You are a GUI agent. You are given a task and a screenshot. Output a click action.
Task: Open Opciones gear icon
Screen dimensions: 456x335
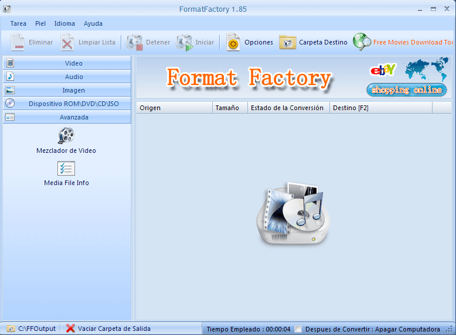[233, 42]
